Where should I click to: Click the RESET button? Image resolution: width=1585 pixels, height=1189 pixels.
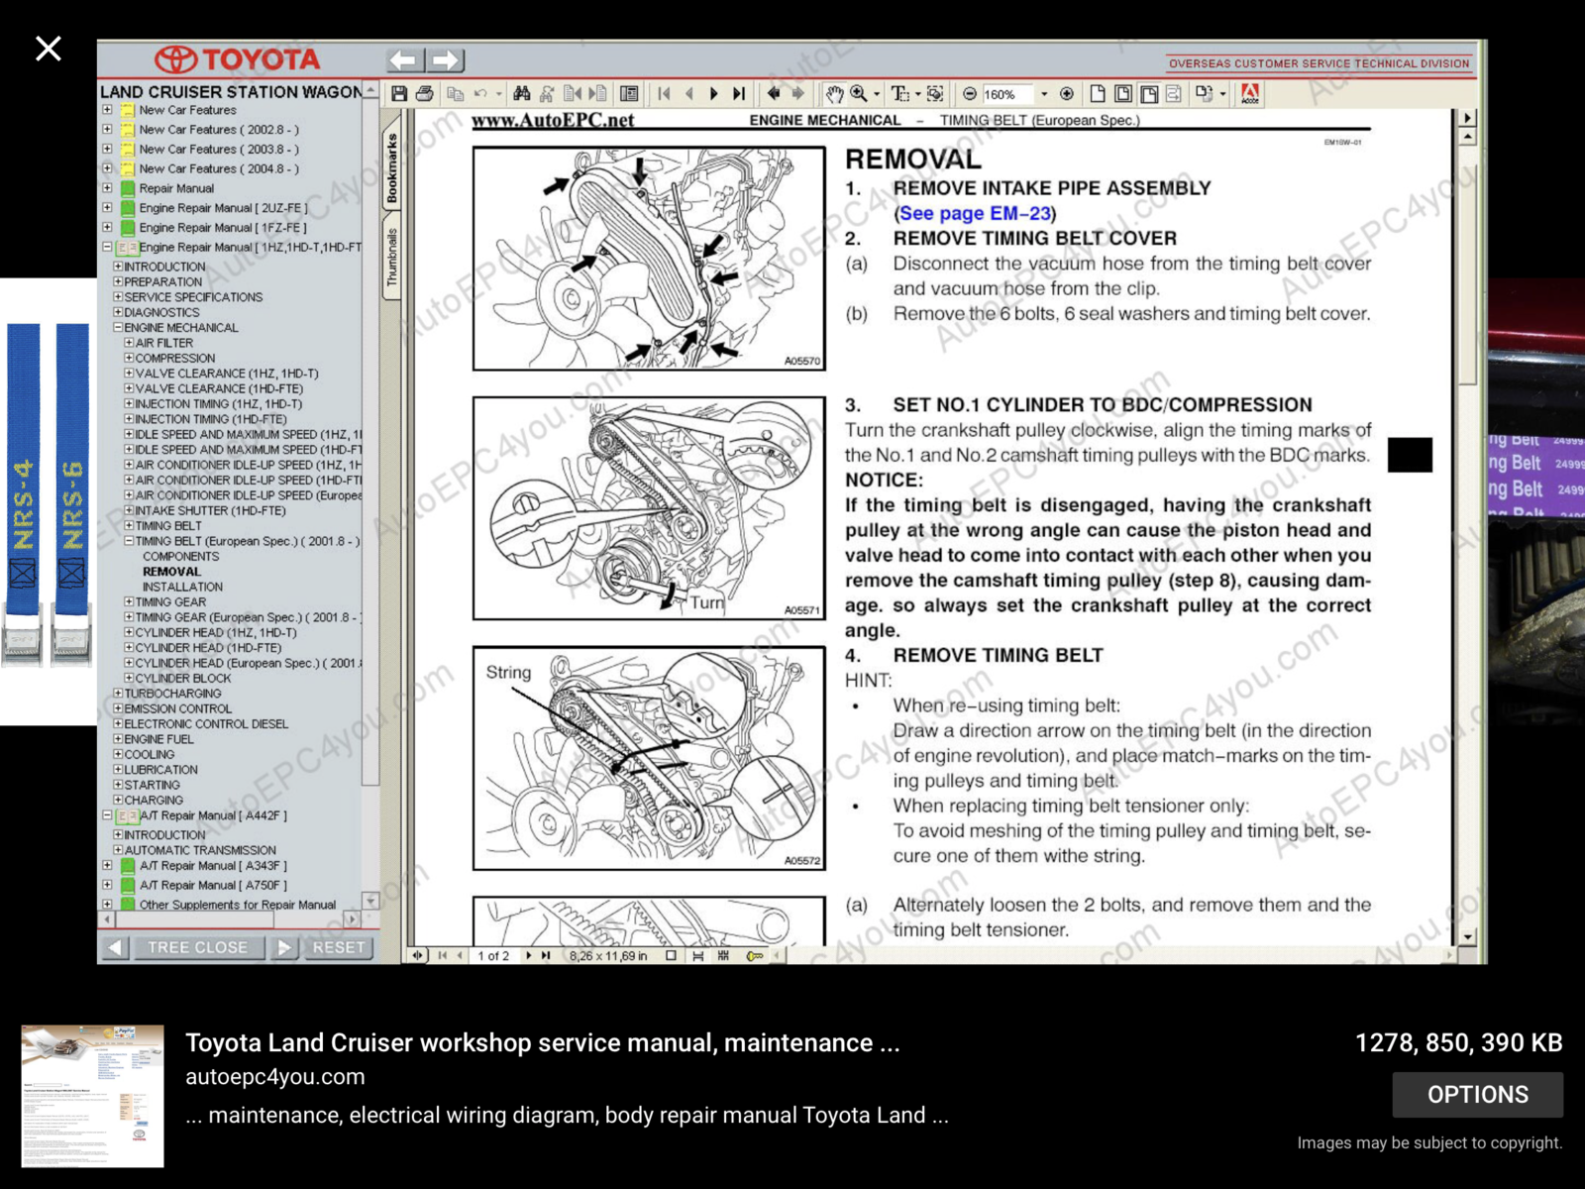(339, 947)
